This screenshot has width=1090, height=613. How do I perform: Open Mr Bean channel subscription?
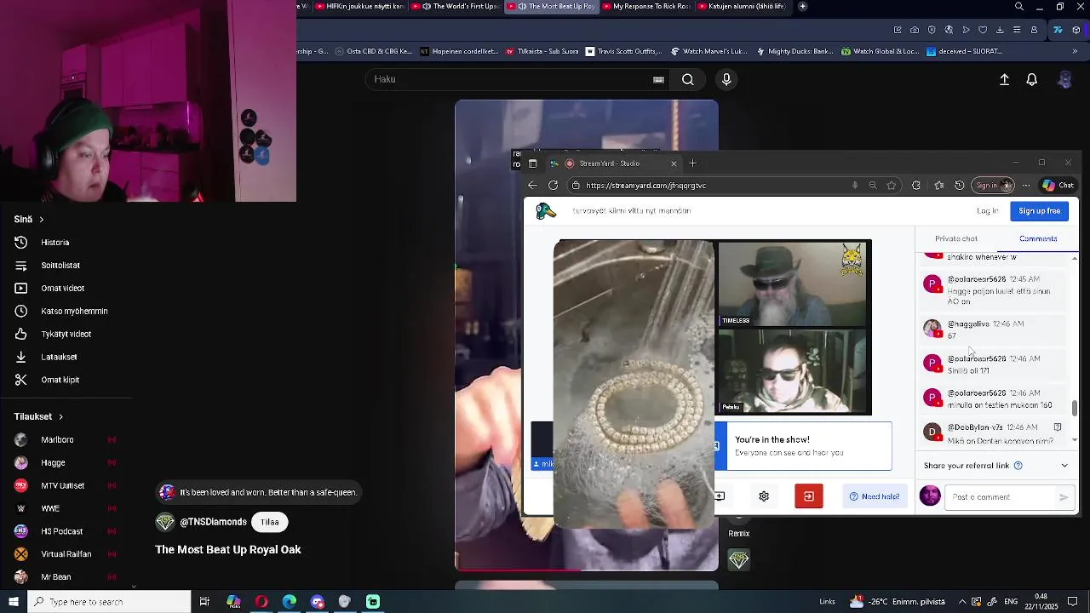55,578
